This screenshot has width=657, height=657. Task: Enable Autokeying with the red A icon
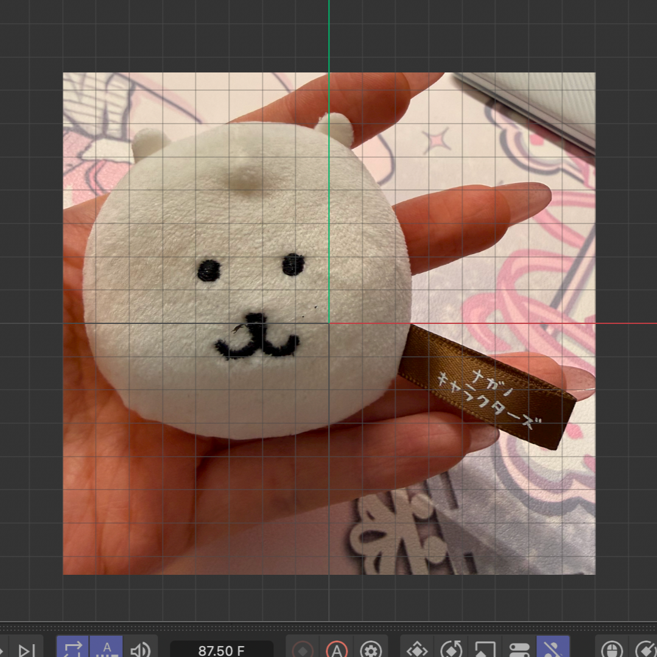337,650
